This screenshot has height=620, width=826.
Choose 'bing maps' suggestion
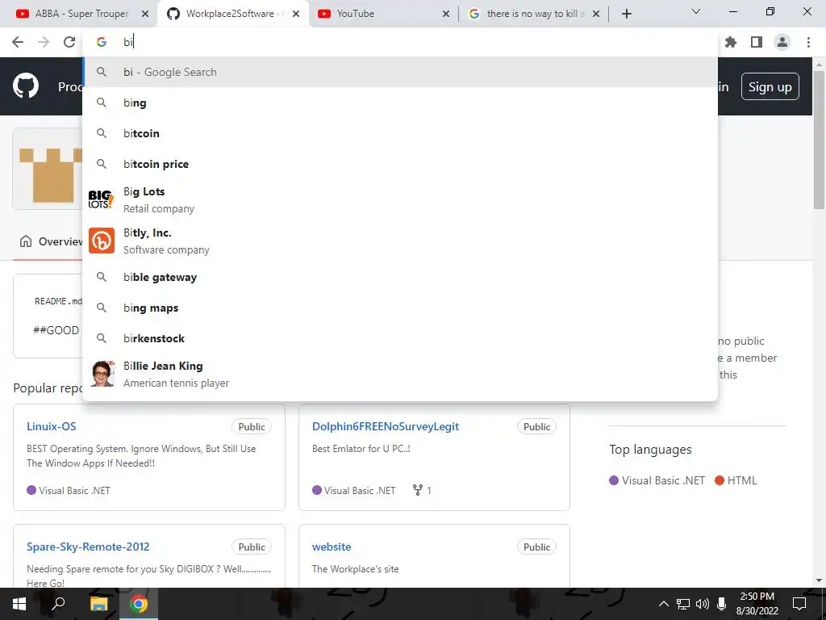coord(400,308)
